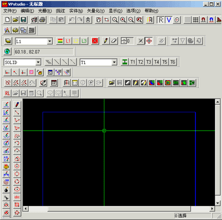
Task: Expand the T1 text style dropdown
Action: [114, 62]
